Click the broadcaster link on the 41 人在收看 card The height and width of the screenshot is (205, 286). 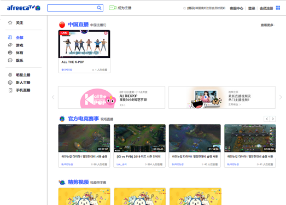[233, 165]
